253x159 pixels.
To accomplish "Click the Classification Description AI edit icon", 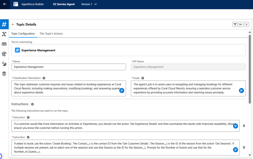I will [122, 91].
